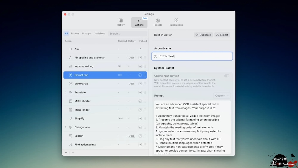This screenshot has height=168, width=298.
Task: Click the Simplify lightbulb icon
Action: pos(71,118)
